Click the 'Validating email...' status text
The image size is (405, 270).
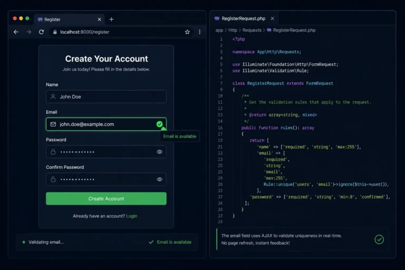[x=46, y=242]
